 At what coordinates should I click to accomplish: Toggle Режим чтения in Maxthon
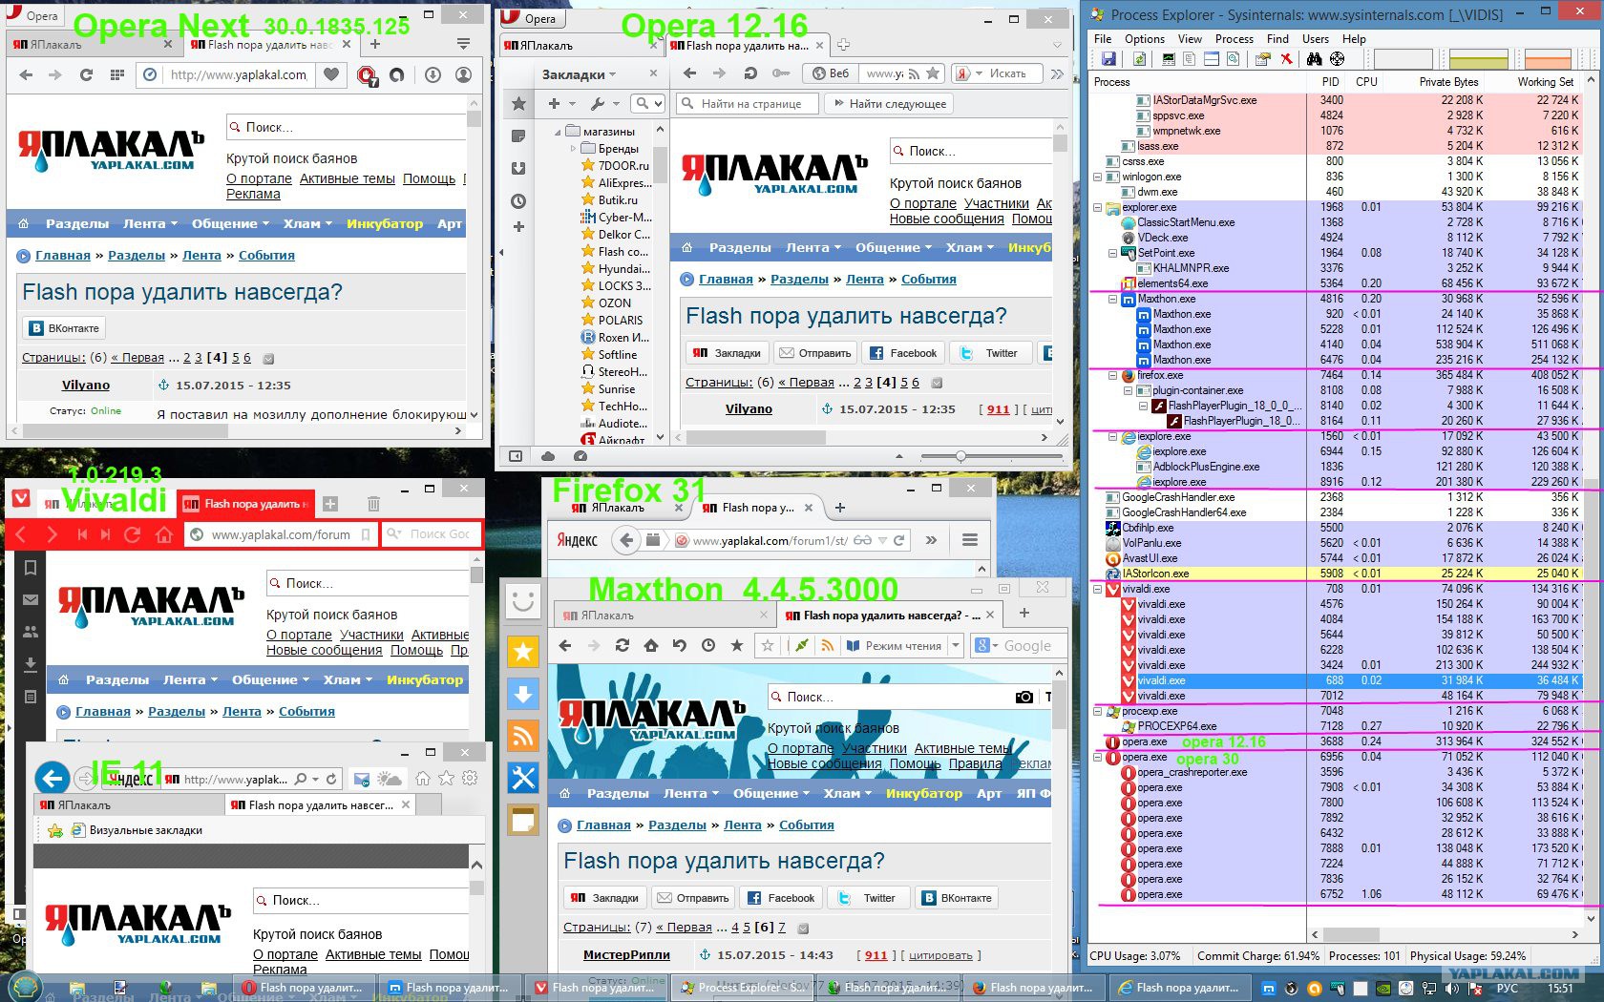point(893,646)
